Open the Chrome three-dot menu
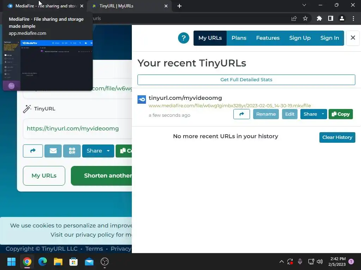Image resolution: width=361 pixels, height=270 pixels. point(353,19)
